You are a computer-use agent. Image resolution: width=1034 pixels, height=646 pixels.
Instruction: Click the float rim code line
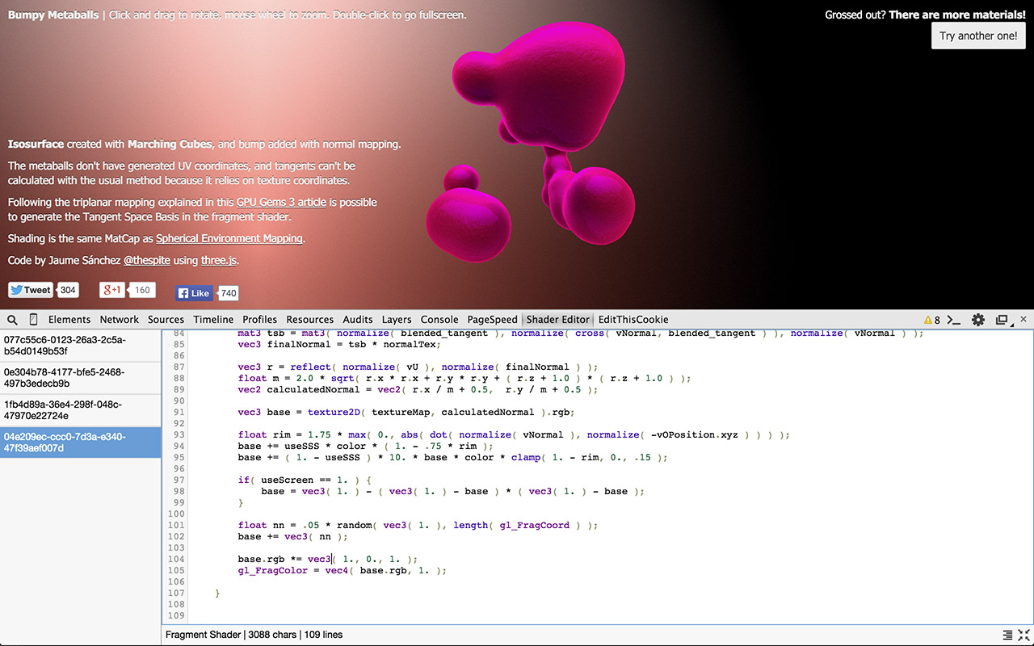pyautogui.click(x=514, y=434)
